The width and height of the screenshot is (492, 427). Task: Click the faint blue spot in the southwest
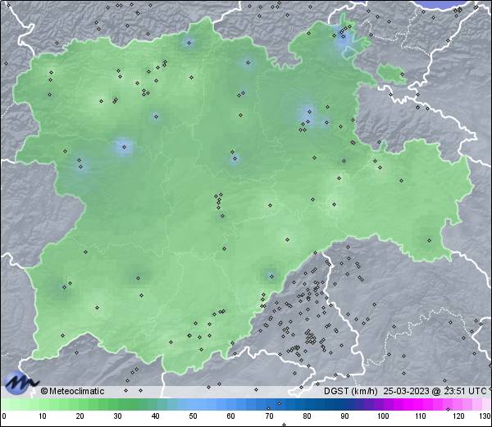[x=65, y=286]
